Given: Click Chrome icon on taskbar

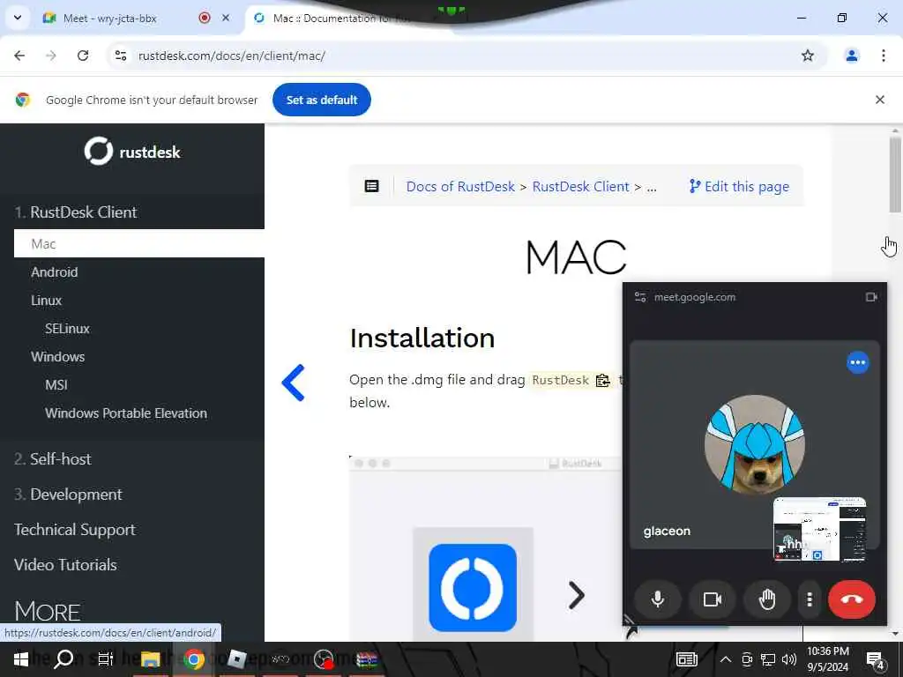Looking at the screenshot, I should (194, 659).
